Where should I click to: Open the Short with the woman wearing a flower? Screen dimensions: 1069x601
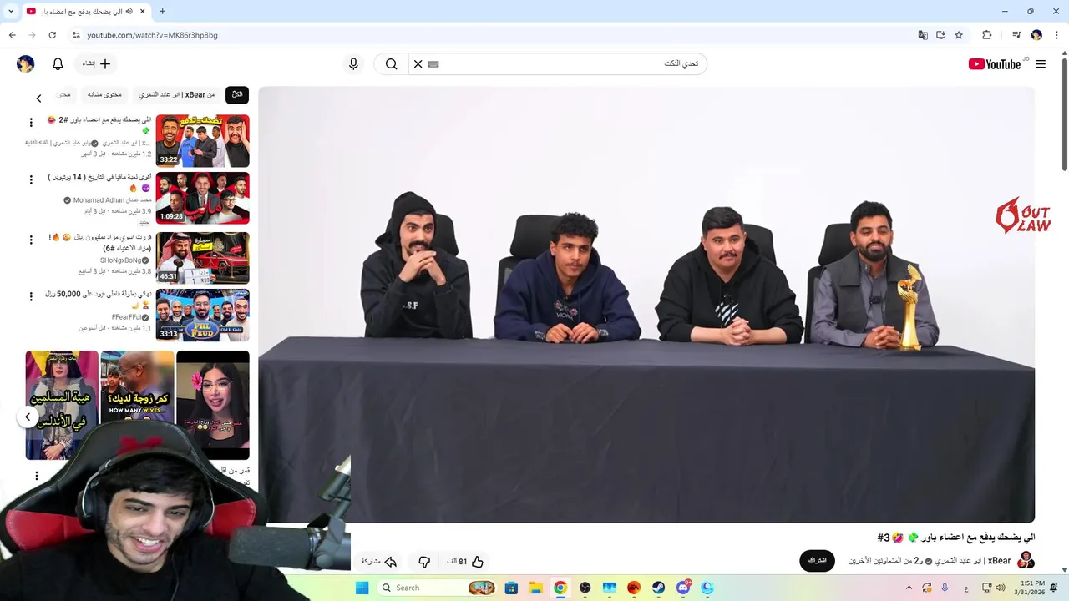click(x=212, y=405)
